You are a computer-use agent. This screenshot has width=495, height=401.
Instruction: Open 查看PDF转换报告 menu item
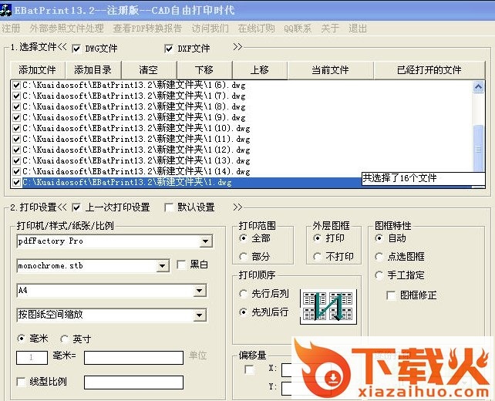click(147, 29)
